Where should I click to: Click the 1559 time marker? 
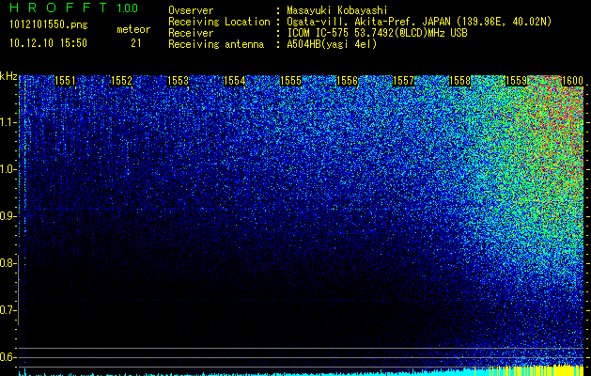(x=517, y=81)
